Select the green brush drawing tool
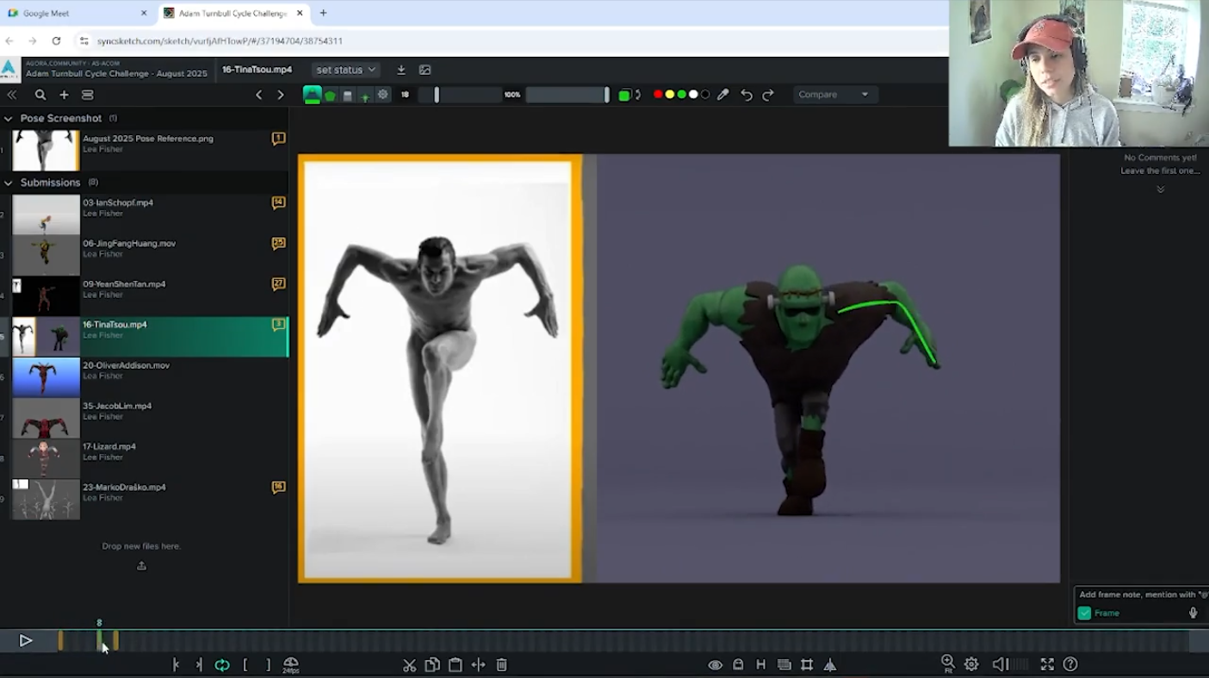This screenshot has width=1209, height=678. pos(313,95)
